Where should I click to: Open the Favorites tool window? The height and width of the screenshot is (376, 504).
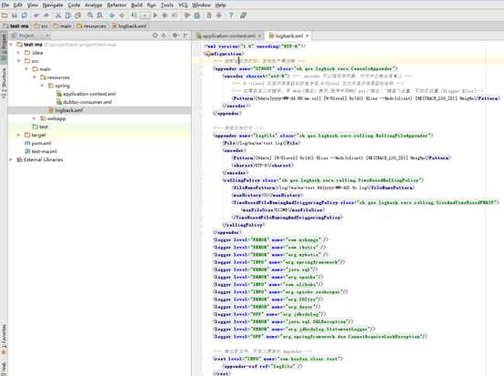(x=4, y=340)
